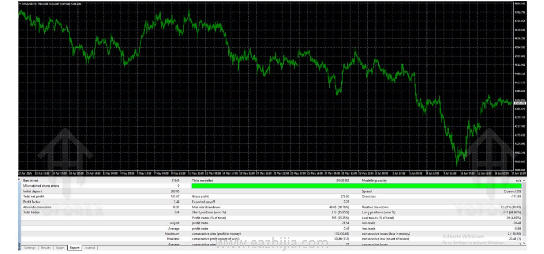
Task: Select the 'consecutive profit (count of wins)' label
Action: (x=216, y=239)
